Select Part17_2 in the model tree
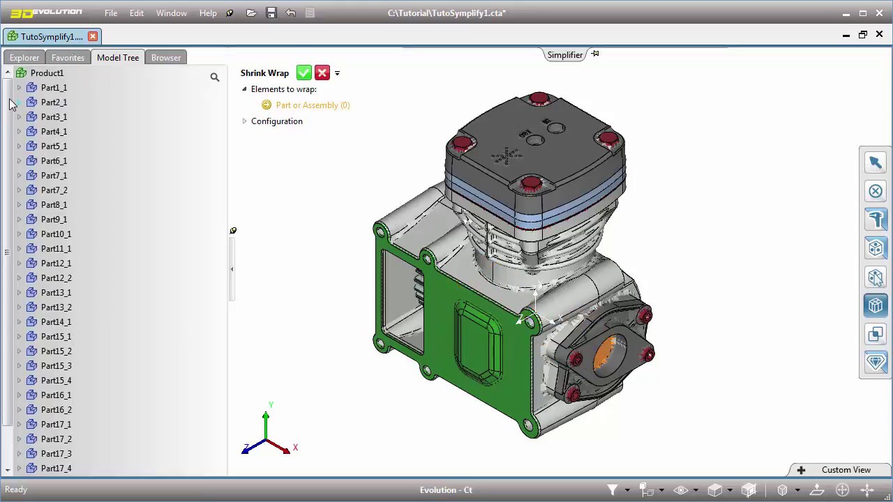The width and height of the screenshot is (893, 502). [x=56, y=439]
